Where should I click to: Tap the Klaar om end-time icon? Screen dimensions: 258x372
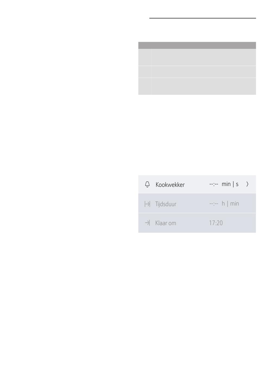(147, 223)
